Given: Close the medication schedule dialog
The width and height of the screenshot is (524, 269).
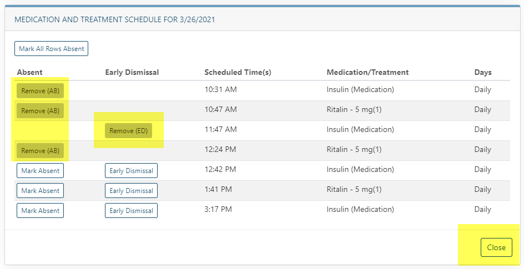Looking at the screenshot, I should click(x=496, y=247).
